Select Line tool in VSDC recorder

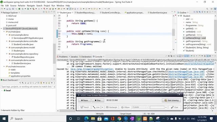96,107
